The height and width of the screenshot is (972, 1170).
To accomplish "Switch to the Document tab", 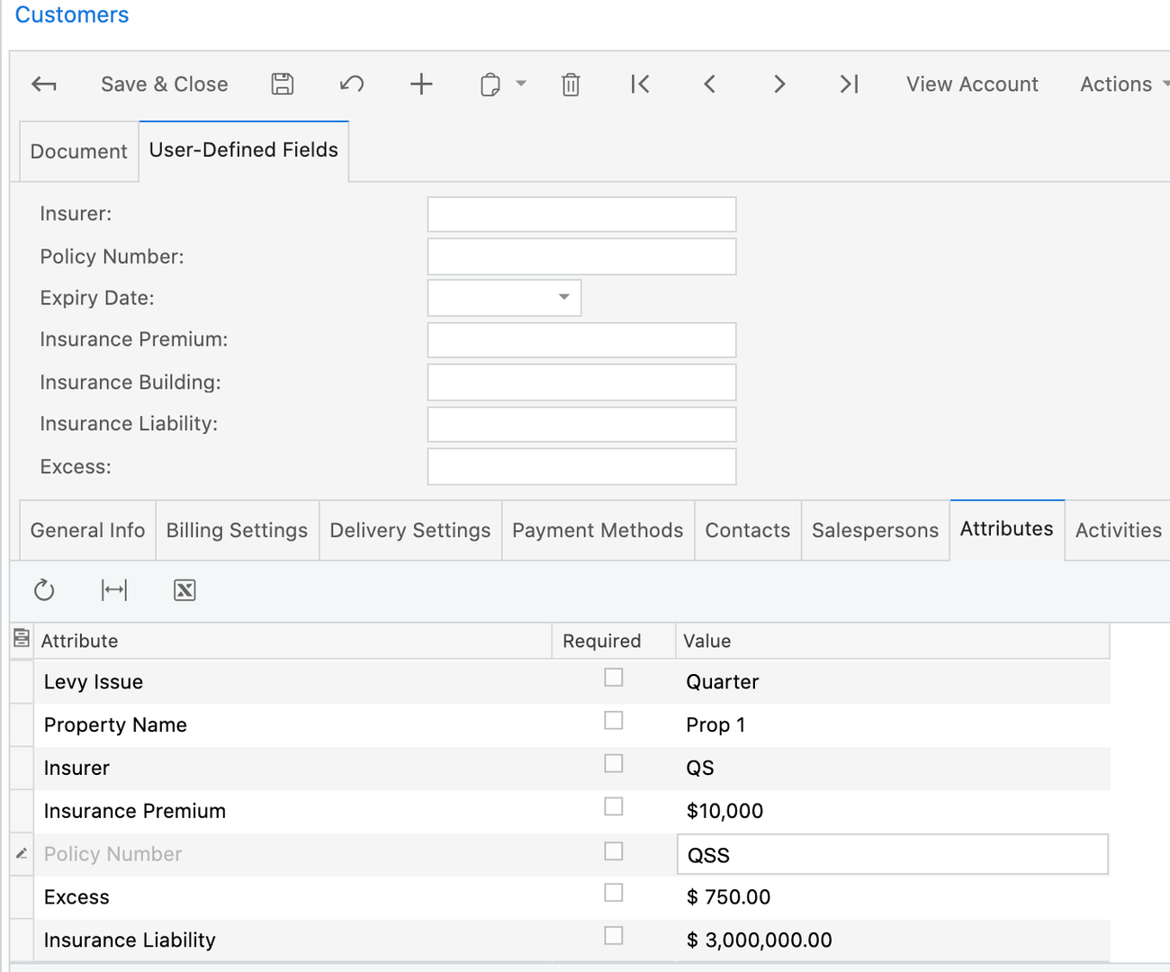I will (x=79, y=151).
